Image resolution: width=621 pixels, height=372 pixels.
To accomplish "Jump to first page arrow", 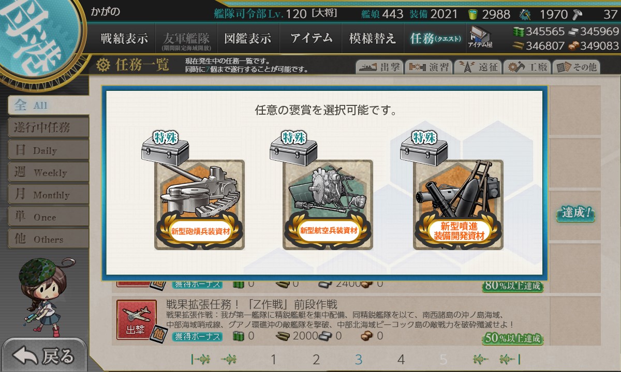I will click(x=200, y=359).
